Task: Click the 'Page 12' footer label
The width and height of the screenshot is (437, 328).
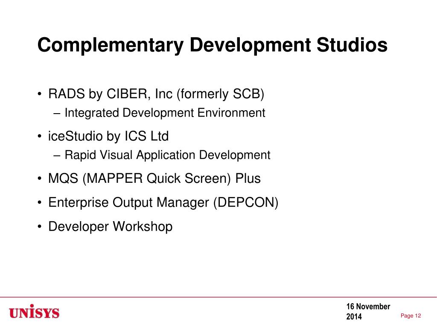Action: point(411,316)
